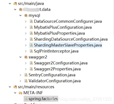The height and width of the screenshot is (104, 114).
Task: Open MybatisPlusProperties.java
Action: [x=60, y=33]
